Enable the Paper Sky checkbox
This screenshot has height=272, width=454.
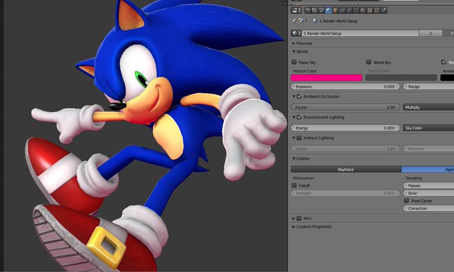pyautogui.click(x=294, y=62)
